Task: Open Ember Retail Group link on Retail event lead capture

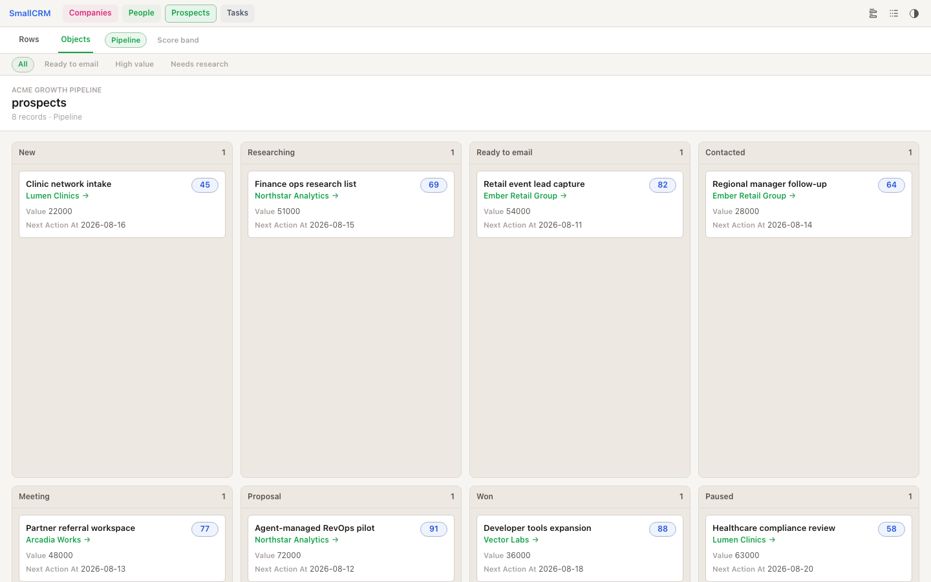Action: [525, 196]
